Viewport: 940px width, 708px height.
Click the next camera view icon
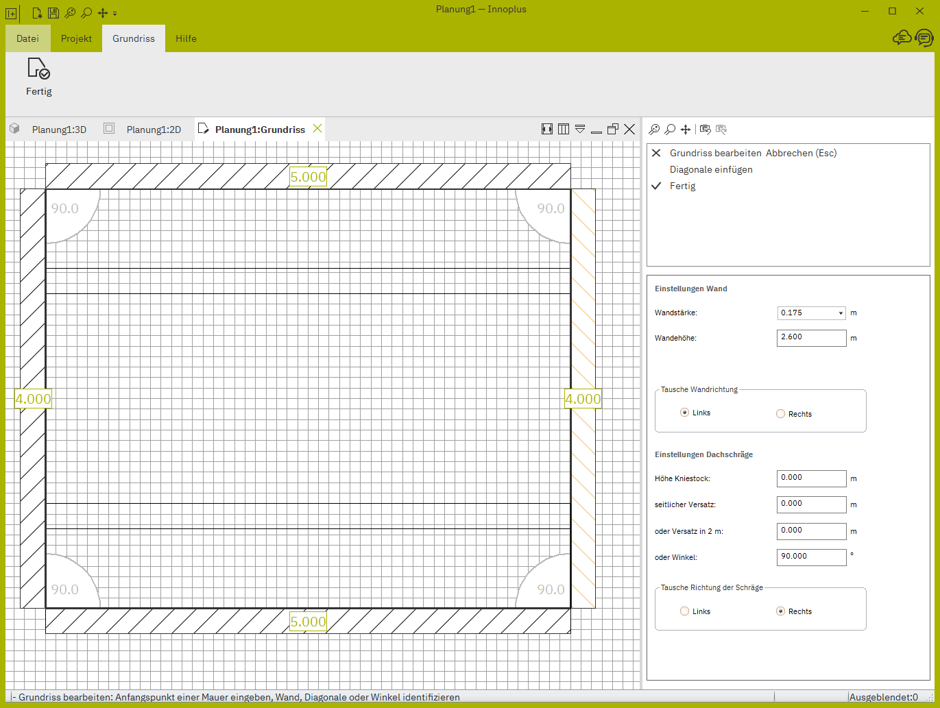pyautogui.click(x=721, y=129)
